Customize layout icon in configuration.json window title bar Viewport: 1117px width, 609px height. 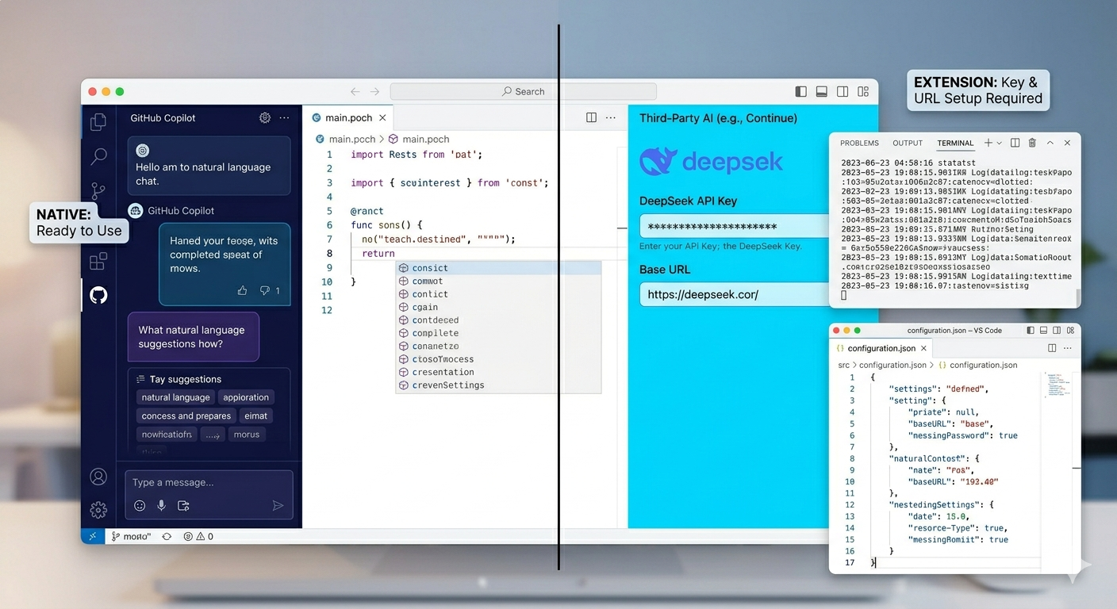click(x=1071, y=331)
